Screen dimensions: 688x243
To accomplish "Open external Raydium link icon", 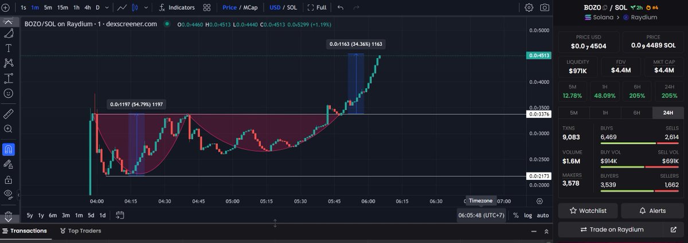I will pos(673,229).
